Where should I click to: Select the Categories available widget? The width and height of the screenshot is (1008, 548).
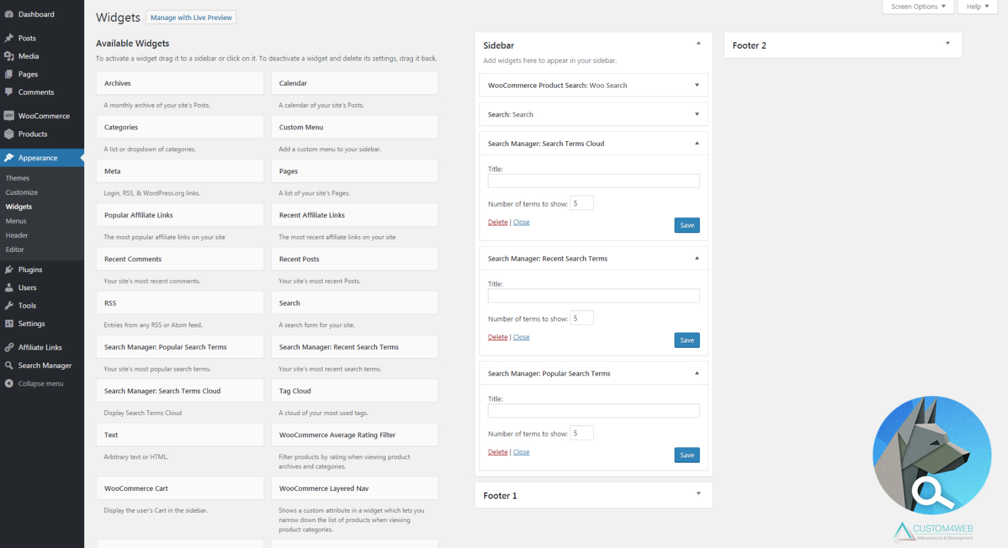pyautogui.click(x=180, y=127)
